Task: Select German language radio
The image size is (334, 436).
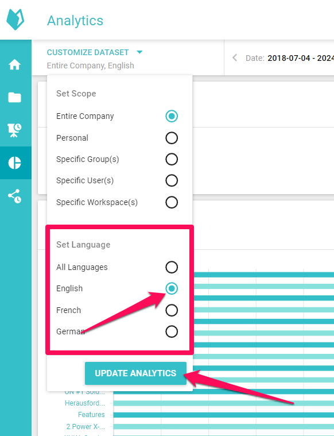Action: click(x=172, y=331)
